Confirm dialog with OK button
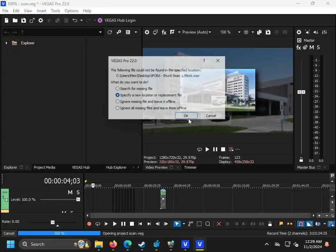 186,116
